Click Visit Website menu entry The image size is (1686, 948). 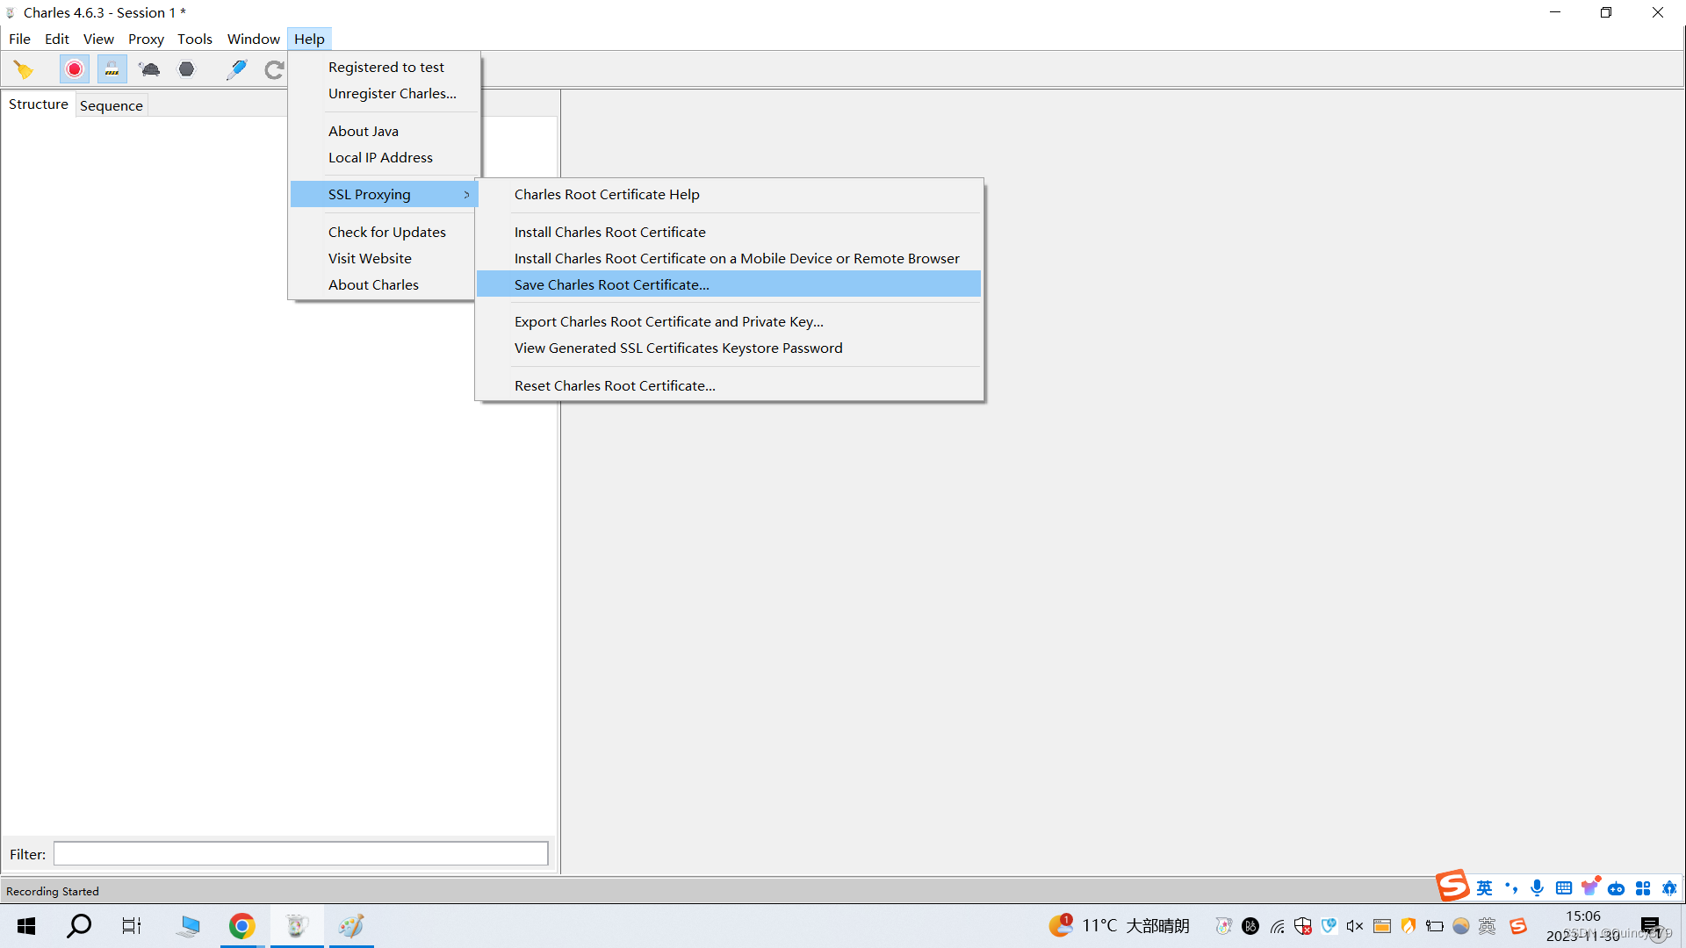click(369, 258)
